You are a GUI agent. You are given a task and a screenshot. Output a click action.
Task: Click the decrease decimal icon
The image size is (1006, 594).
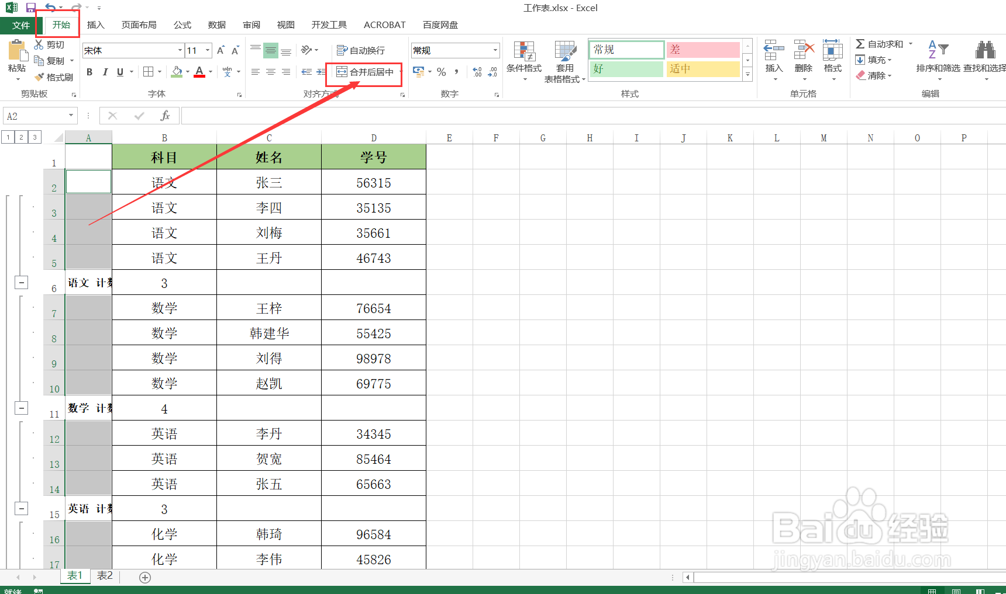492,72
